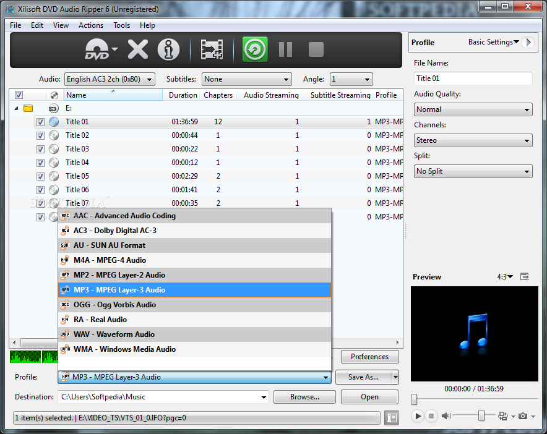Screen dimensions: 547x434
Task: Stop the preview playback
Action: pyautogui.click(x=431, y=416)
